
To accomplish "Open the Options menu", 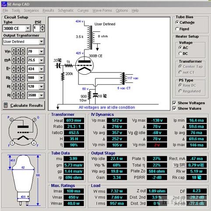I will 122,10.
